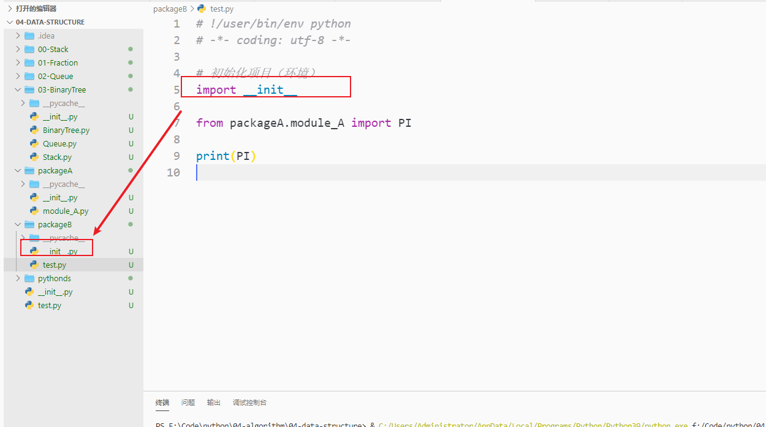Click the Python icon of 03-BinaryTree's __init__.py
Image resolution: width=766 pixels, height=427 pixels.
34,116
